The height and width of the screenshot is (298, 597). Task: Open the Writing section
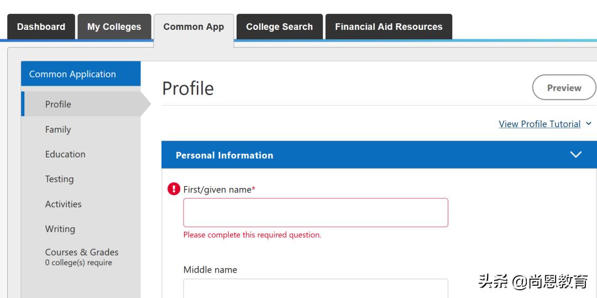tap(60, 229)
